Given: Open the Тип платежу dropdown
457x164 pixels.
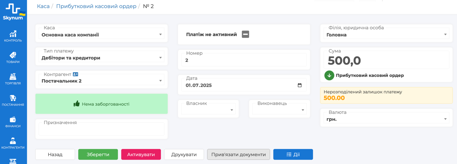Looking at the screenshot, I should click(x=101, y=58).
